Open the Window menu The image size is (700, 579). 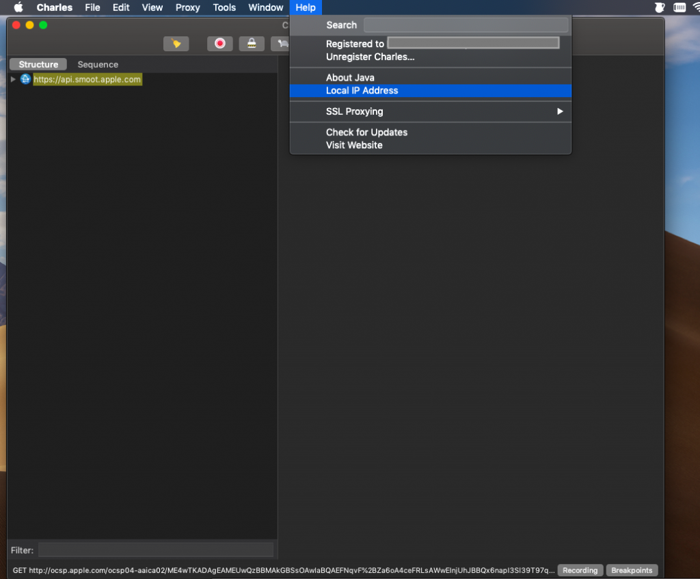266,7
